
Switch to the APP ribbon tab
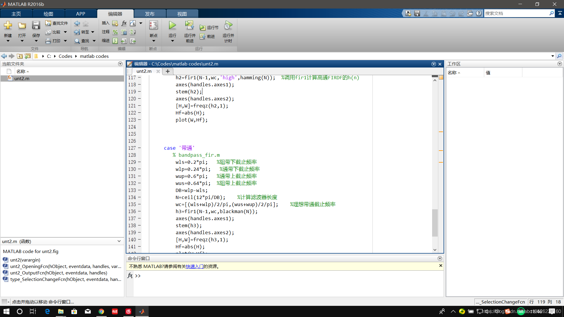80,14
